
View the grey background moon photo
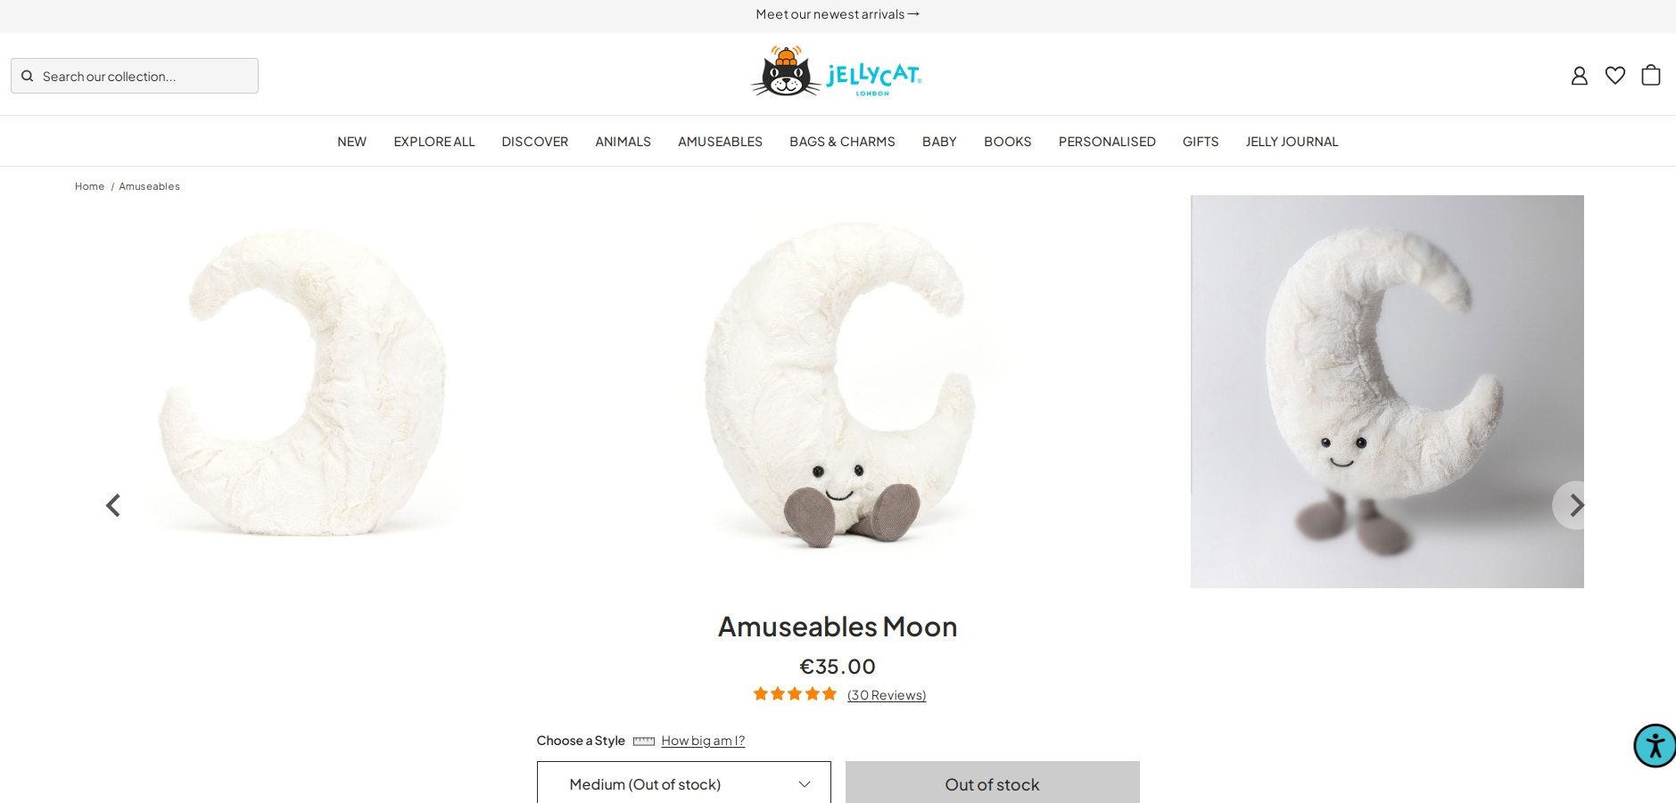pyautogui.click(x=1387, y=391)
